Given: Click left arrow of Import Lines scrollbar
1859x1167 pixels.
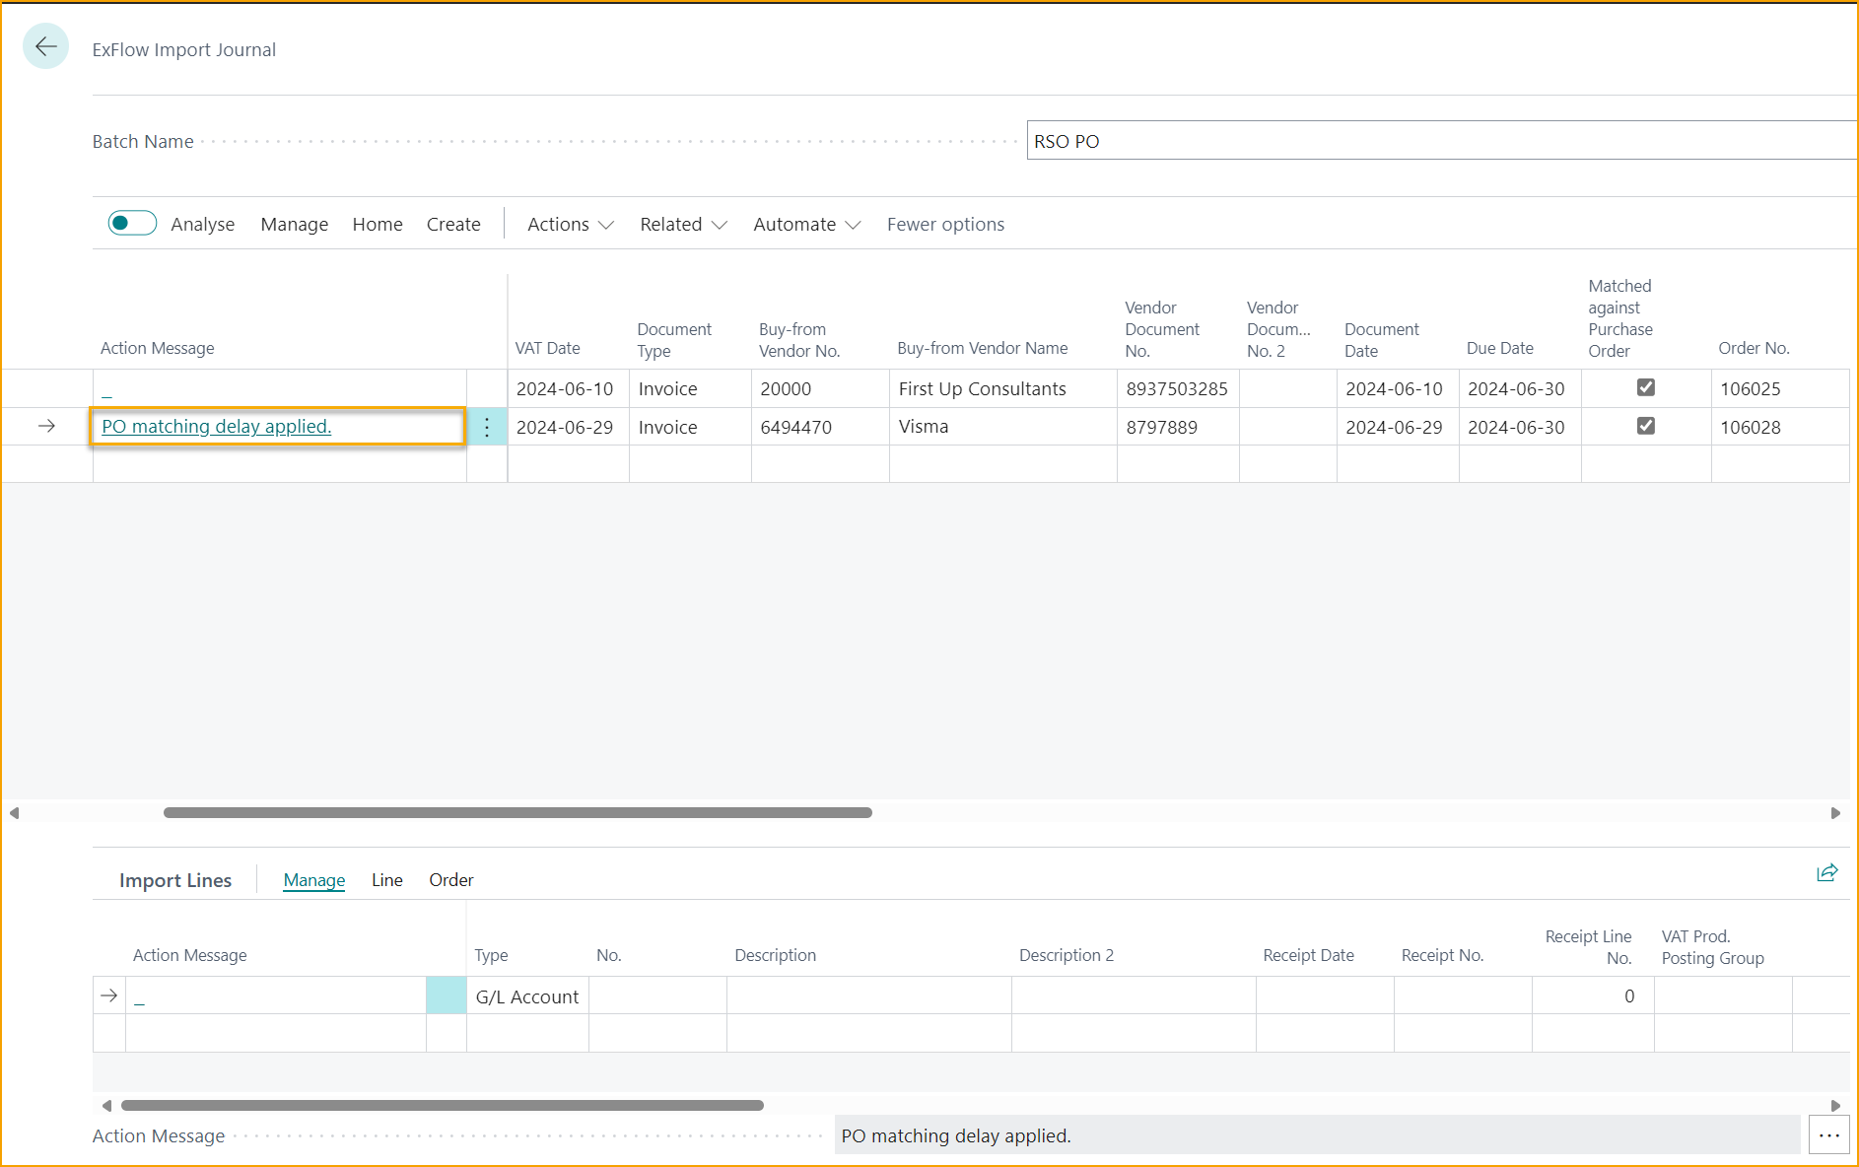Looking at the screenshot, I should [106, 1106].
